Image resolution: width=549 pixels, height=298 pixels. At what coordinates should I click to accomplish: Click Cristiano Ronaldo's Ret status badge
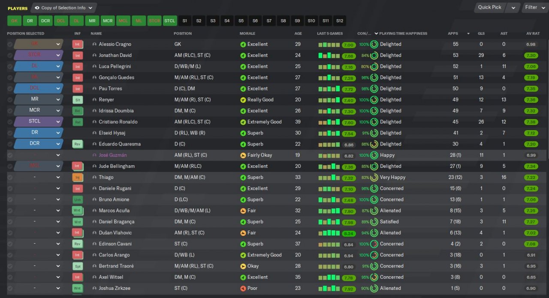[78, 122]
